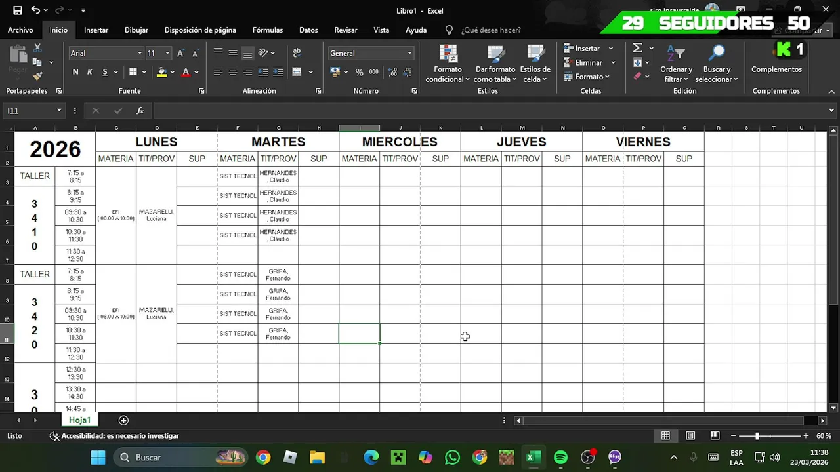
Task: Decrease indent in Alineación group
Action: point(263,72)
